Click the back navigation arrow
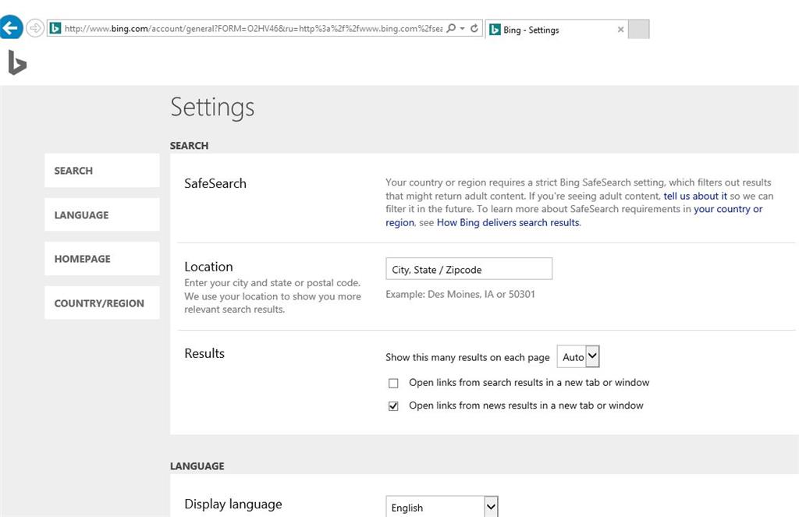 coord(11,27)
